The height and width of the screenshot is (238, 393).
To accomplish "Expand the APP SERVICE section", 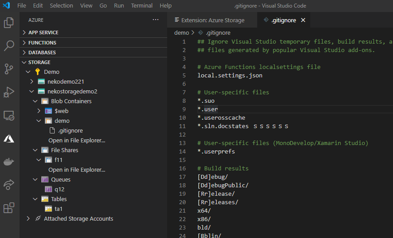I will 43,32.
